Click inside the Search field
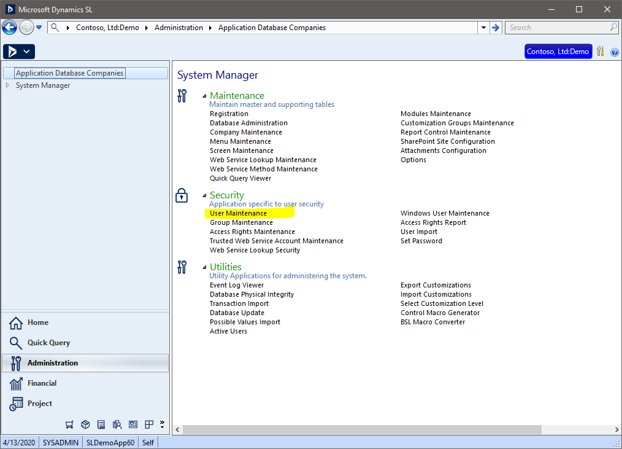622x449 pixels. 555,28
